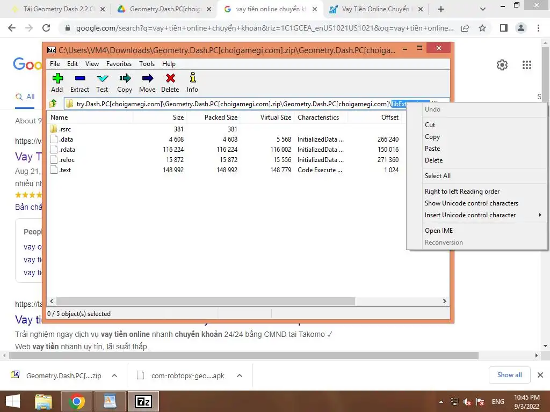Click the muted volume tray icon
This screenshot has width=550, height=412.
pos(467,402)
